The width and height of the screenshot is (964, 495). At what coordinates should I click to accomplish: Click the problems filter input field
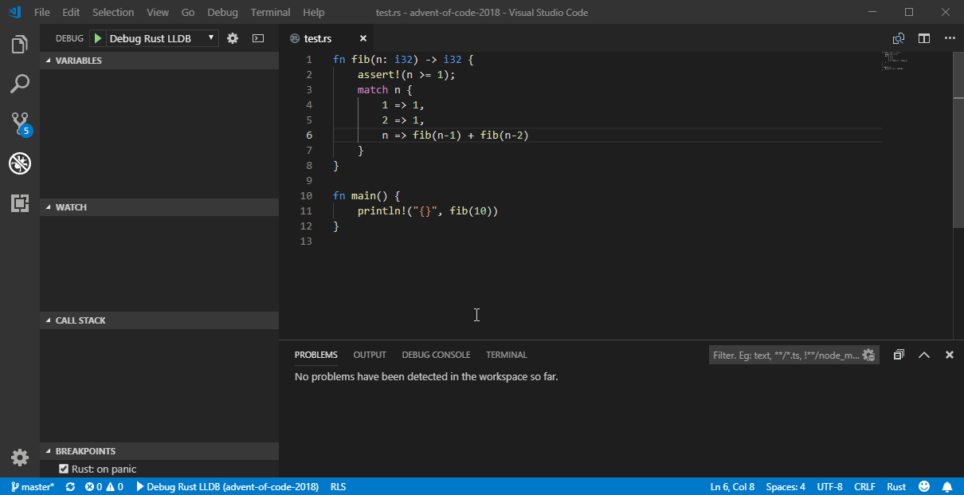click(x=785, y=355)
